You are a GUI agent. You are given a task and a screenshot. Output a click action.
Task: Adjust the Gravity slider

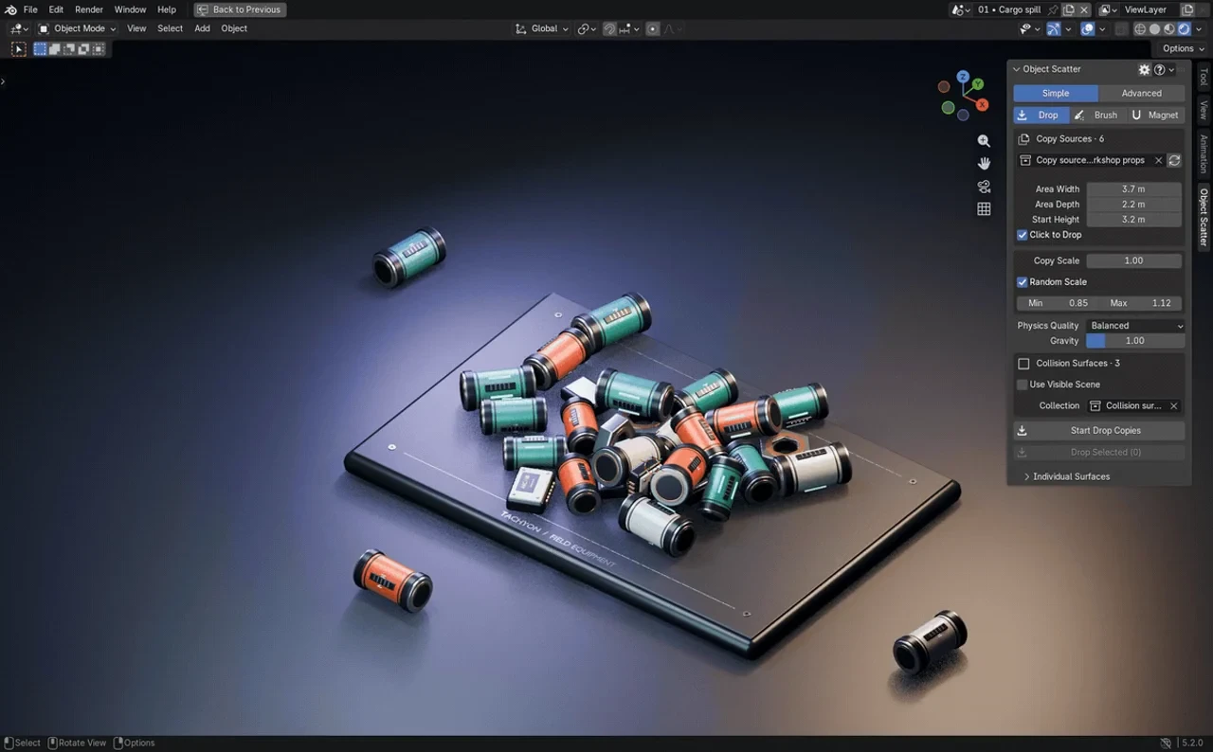[x=1135, y=341]
